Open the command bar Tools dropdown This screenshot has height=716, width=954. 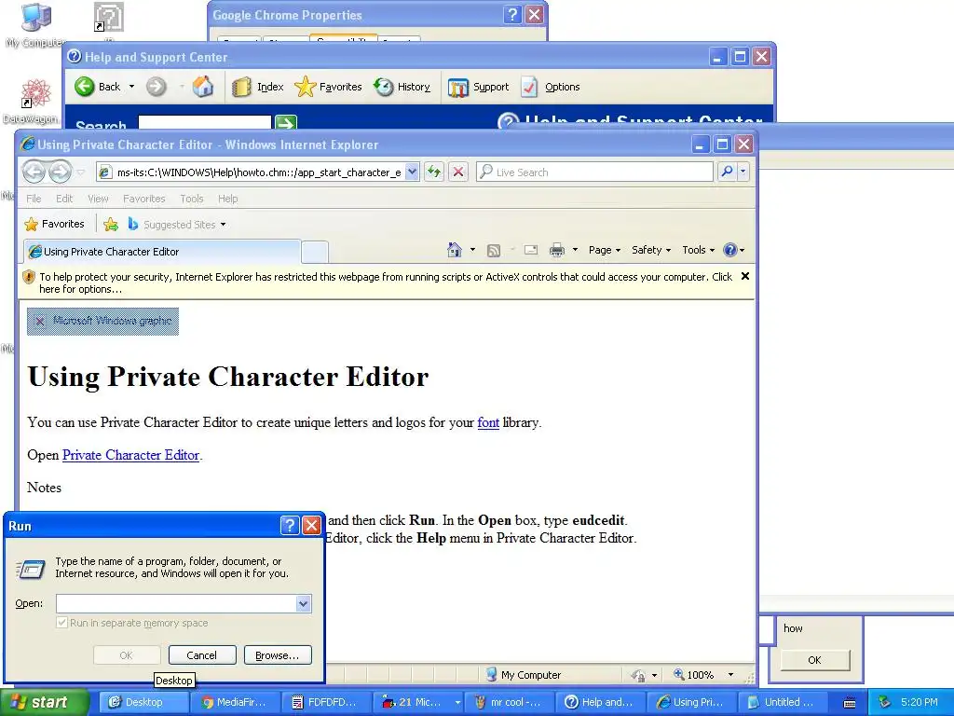[699, 250]
